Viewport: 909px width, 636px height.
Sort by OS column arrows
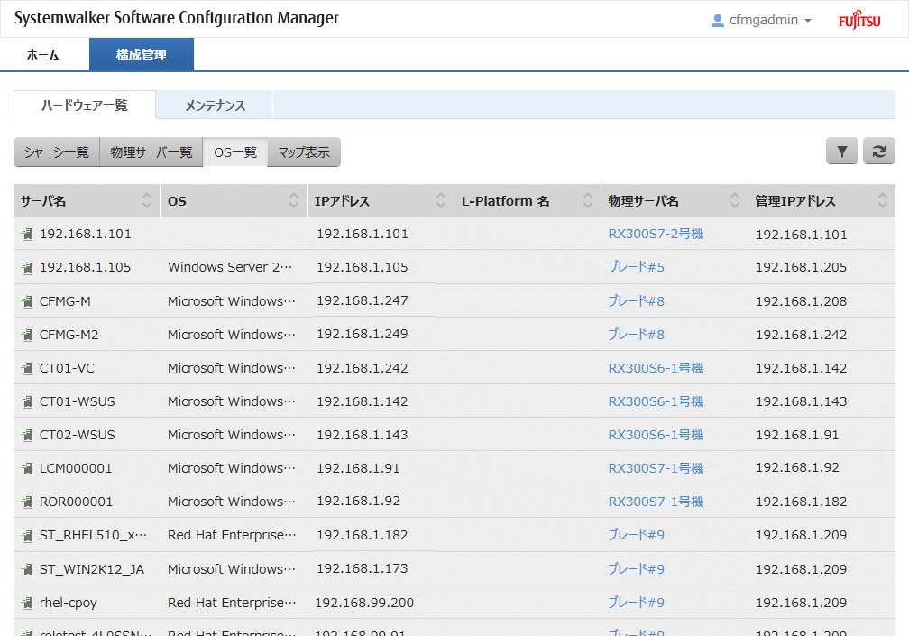pyautogui.click(x=294, y=200)
